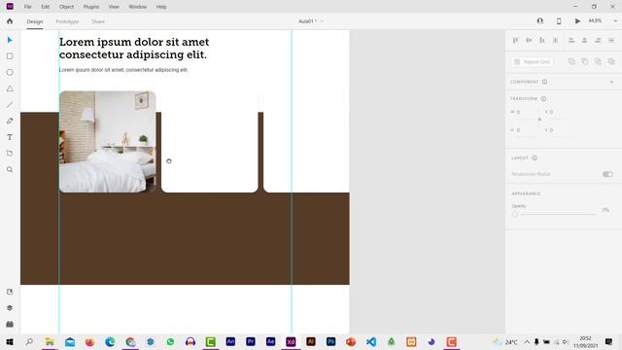Open the Plugins menu

[91, 7]
